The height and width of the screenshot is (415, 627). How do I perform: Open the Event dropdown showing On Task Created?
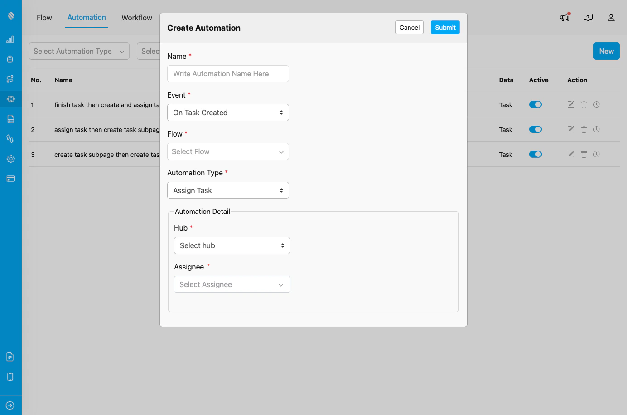228,113
